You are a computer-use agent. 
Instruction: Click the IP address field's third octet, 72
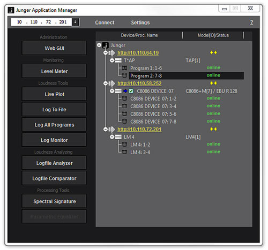click(x=48, y=22)
